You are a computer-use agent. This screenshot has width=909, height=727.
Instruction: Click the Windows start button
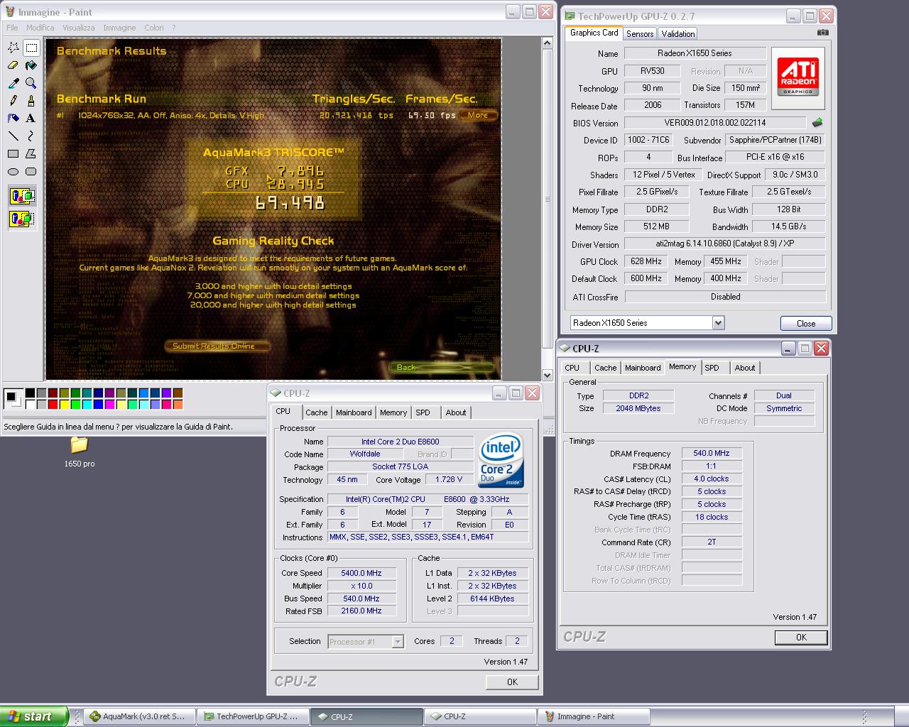tap(34, 716)
